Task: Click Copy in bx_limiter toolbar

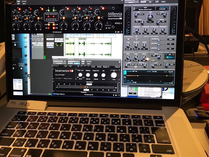Action: (93, 67)
